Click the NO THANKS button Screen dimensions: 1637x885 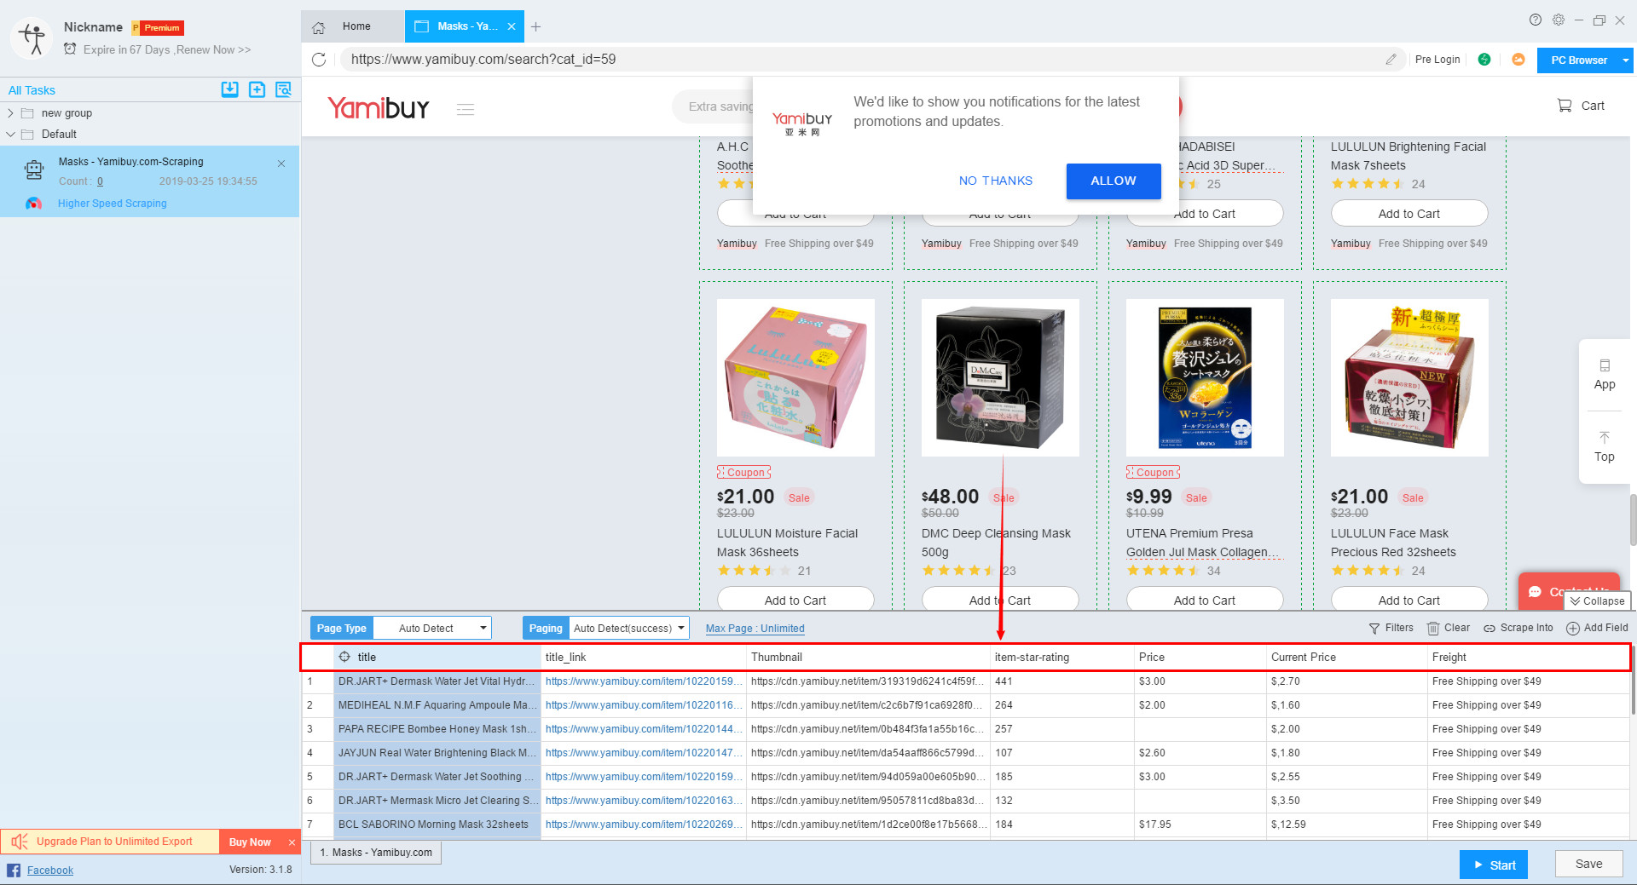(995, 181)
